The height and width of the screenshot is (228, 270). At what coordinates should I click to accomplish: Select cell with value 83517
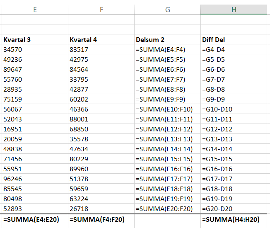101,50
